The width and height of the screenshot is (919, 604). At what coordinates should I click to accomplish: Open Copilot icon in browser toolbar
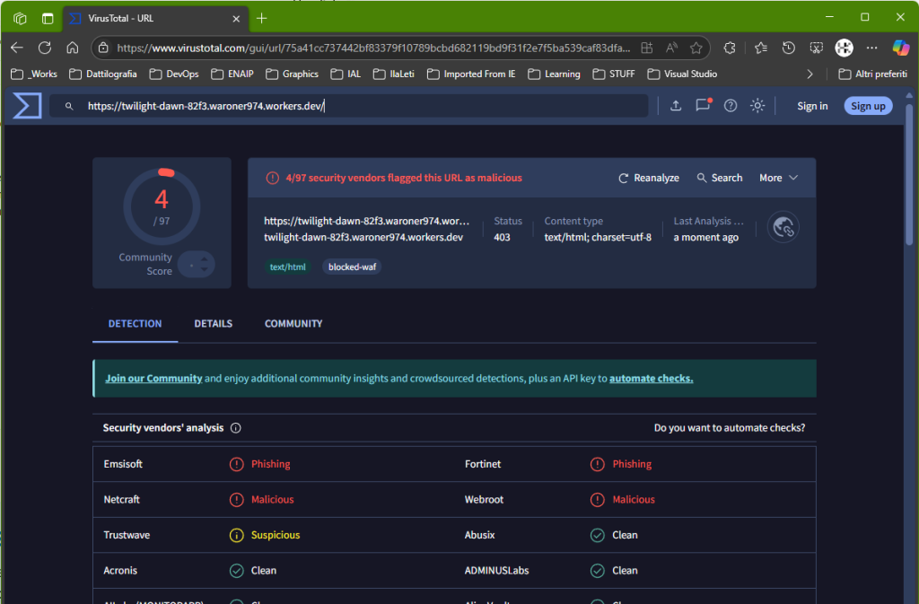(x=901, y=48)
